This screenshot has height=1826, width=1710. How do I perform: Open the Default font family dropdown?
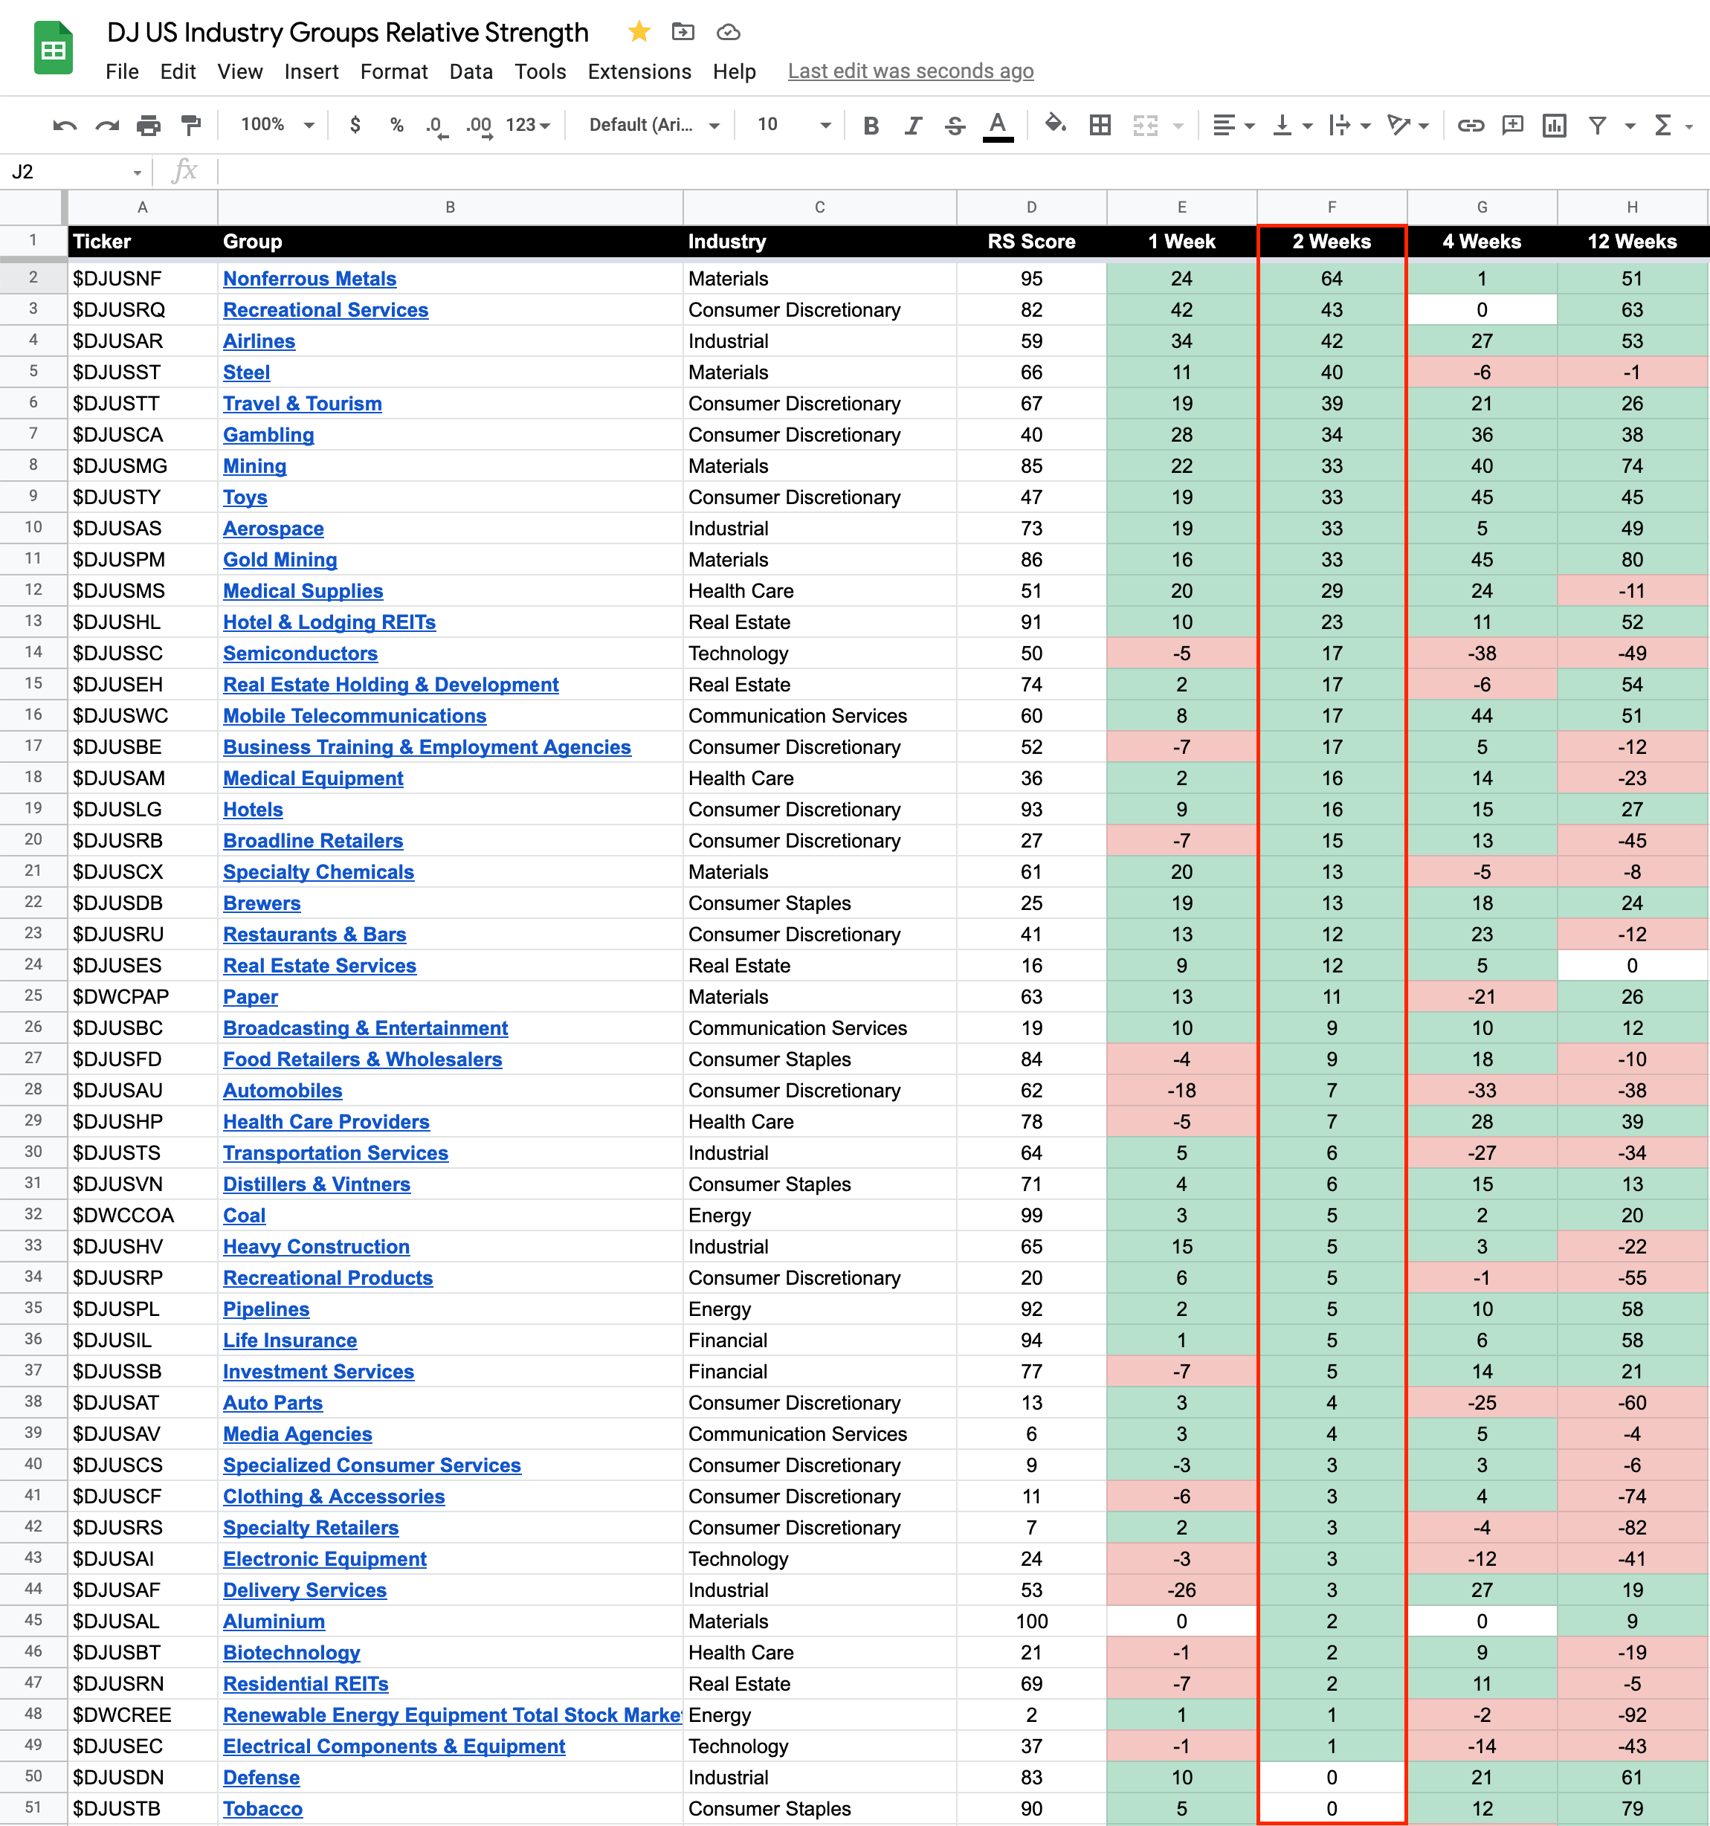coord(654,125)
